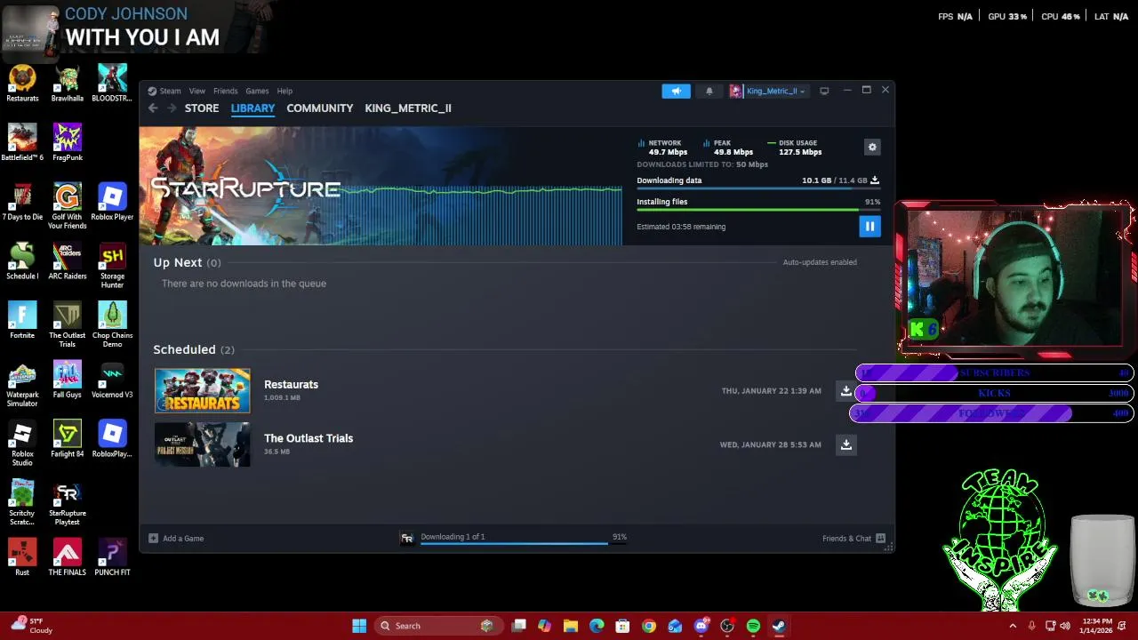Select Roblox Studio desktop icon

point(22,444)
